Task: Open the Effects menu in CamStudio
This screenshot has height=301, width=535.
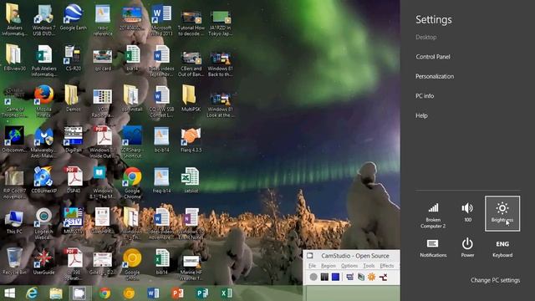Action: click(386, 266)
